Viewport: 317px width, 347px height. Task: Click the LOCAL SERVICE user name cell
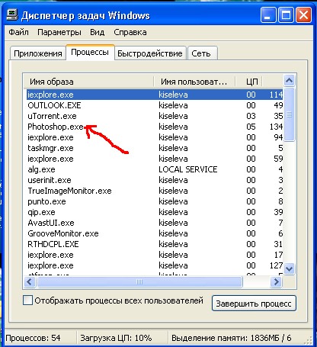pyautogui.click(x=188, y=169)
